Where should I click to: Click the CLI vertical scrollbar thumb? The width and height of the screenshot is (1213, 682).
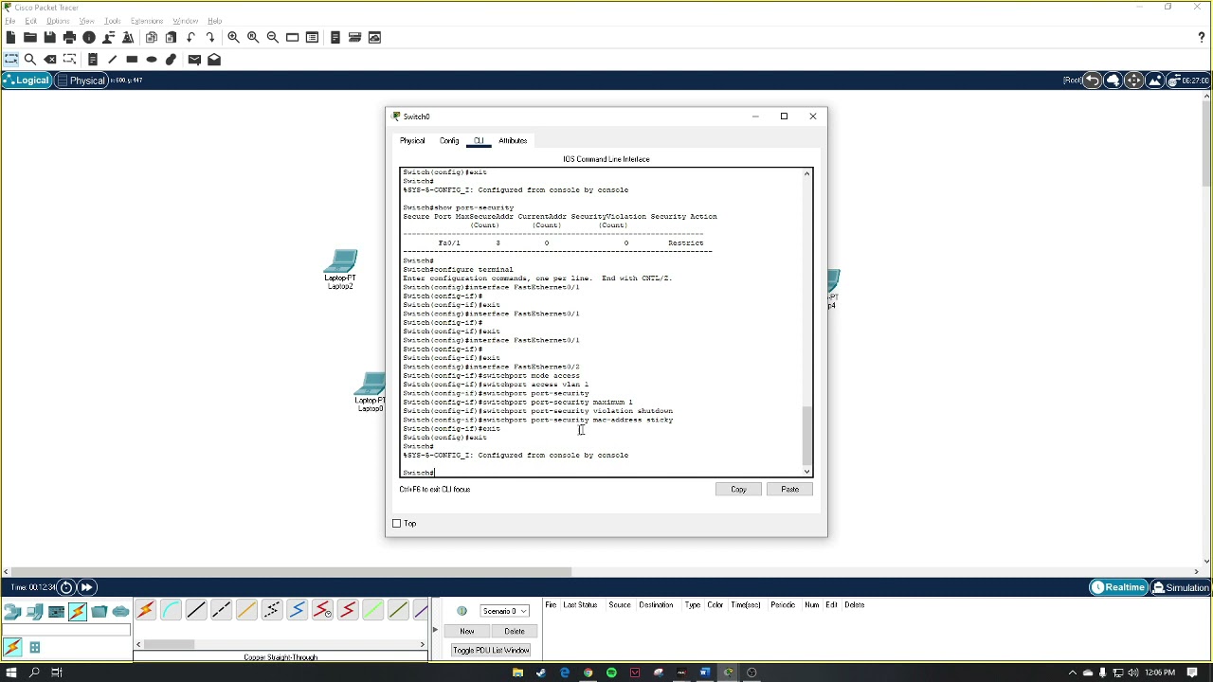pyautogui.click(x=806, y=435)
